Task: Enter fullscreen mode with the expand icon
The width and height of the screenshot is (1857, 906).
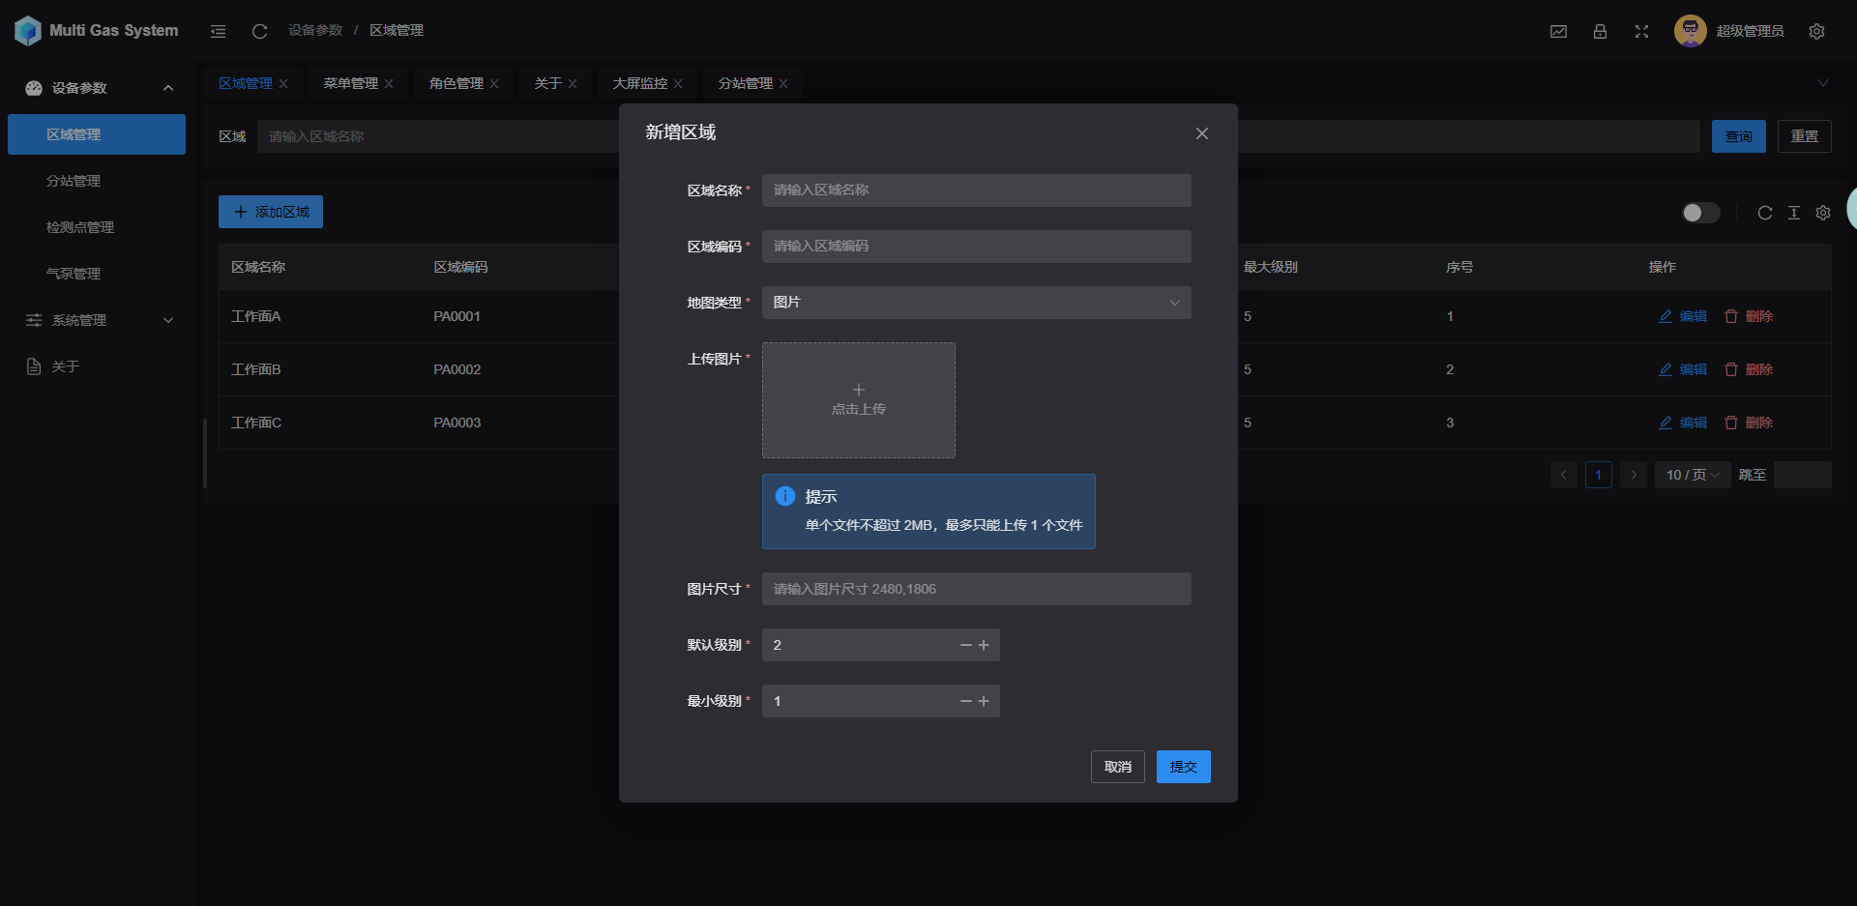Action: (1641, 31)
